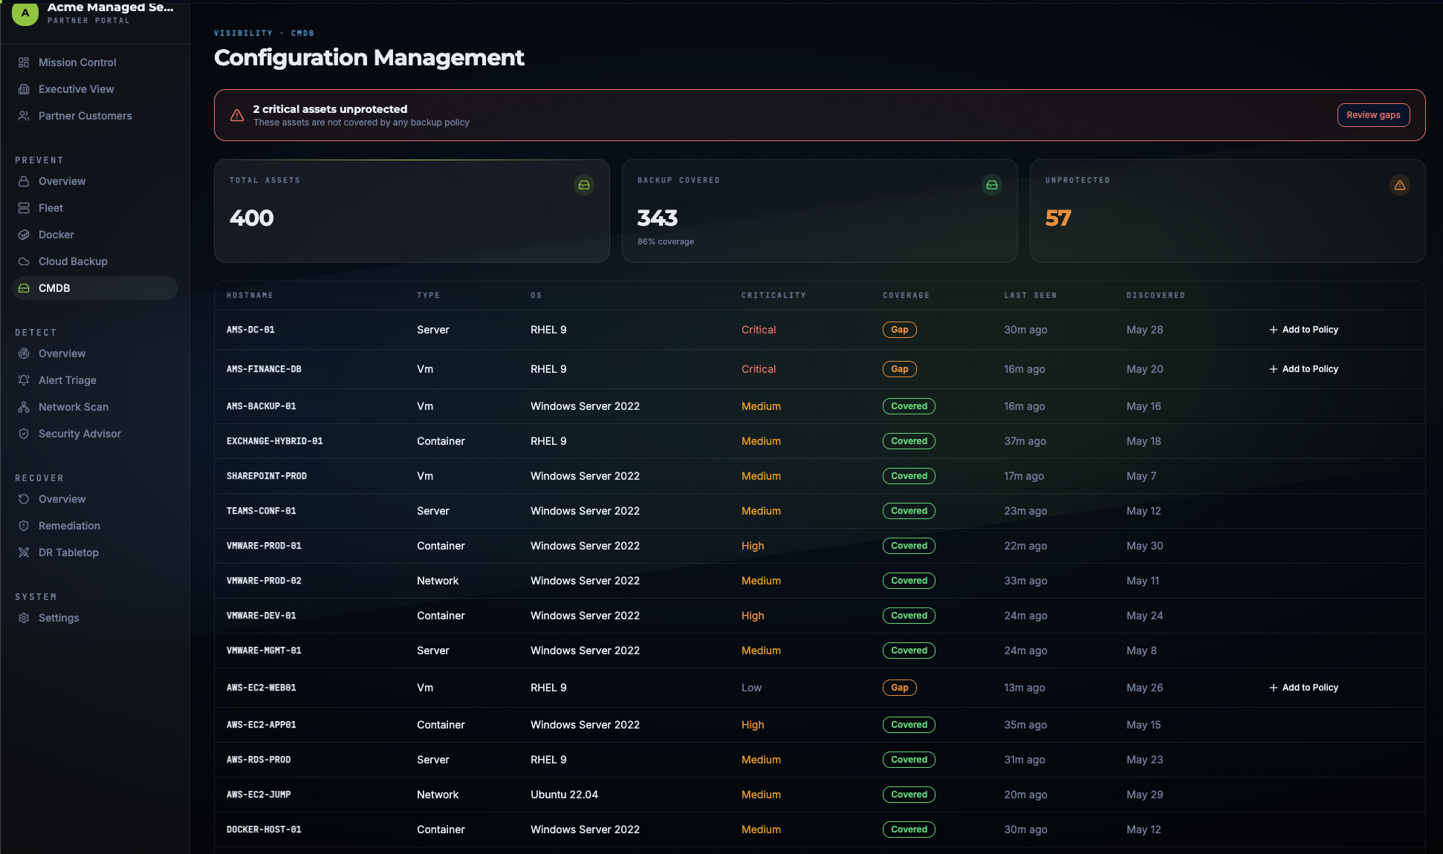The height and width of the screenshot is (854, 1443).
Task: Add AWS-EC2-WEB01 to a policy
Action: tap(1303, 688)
